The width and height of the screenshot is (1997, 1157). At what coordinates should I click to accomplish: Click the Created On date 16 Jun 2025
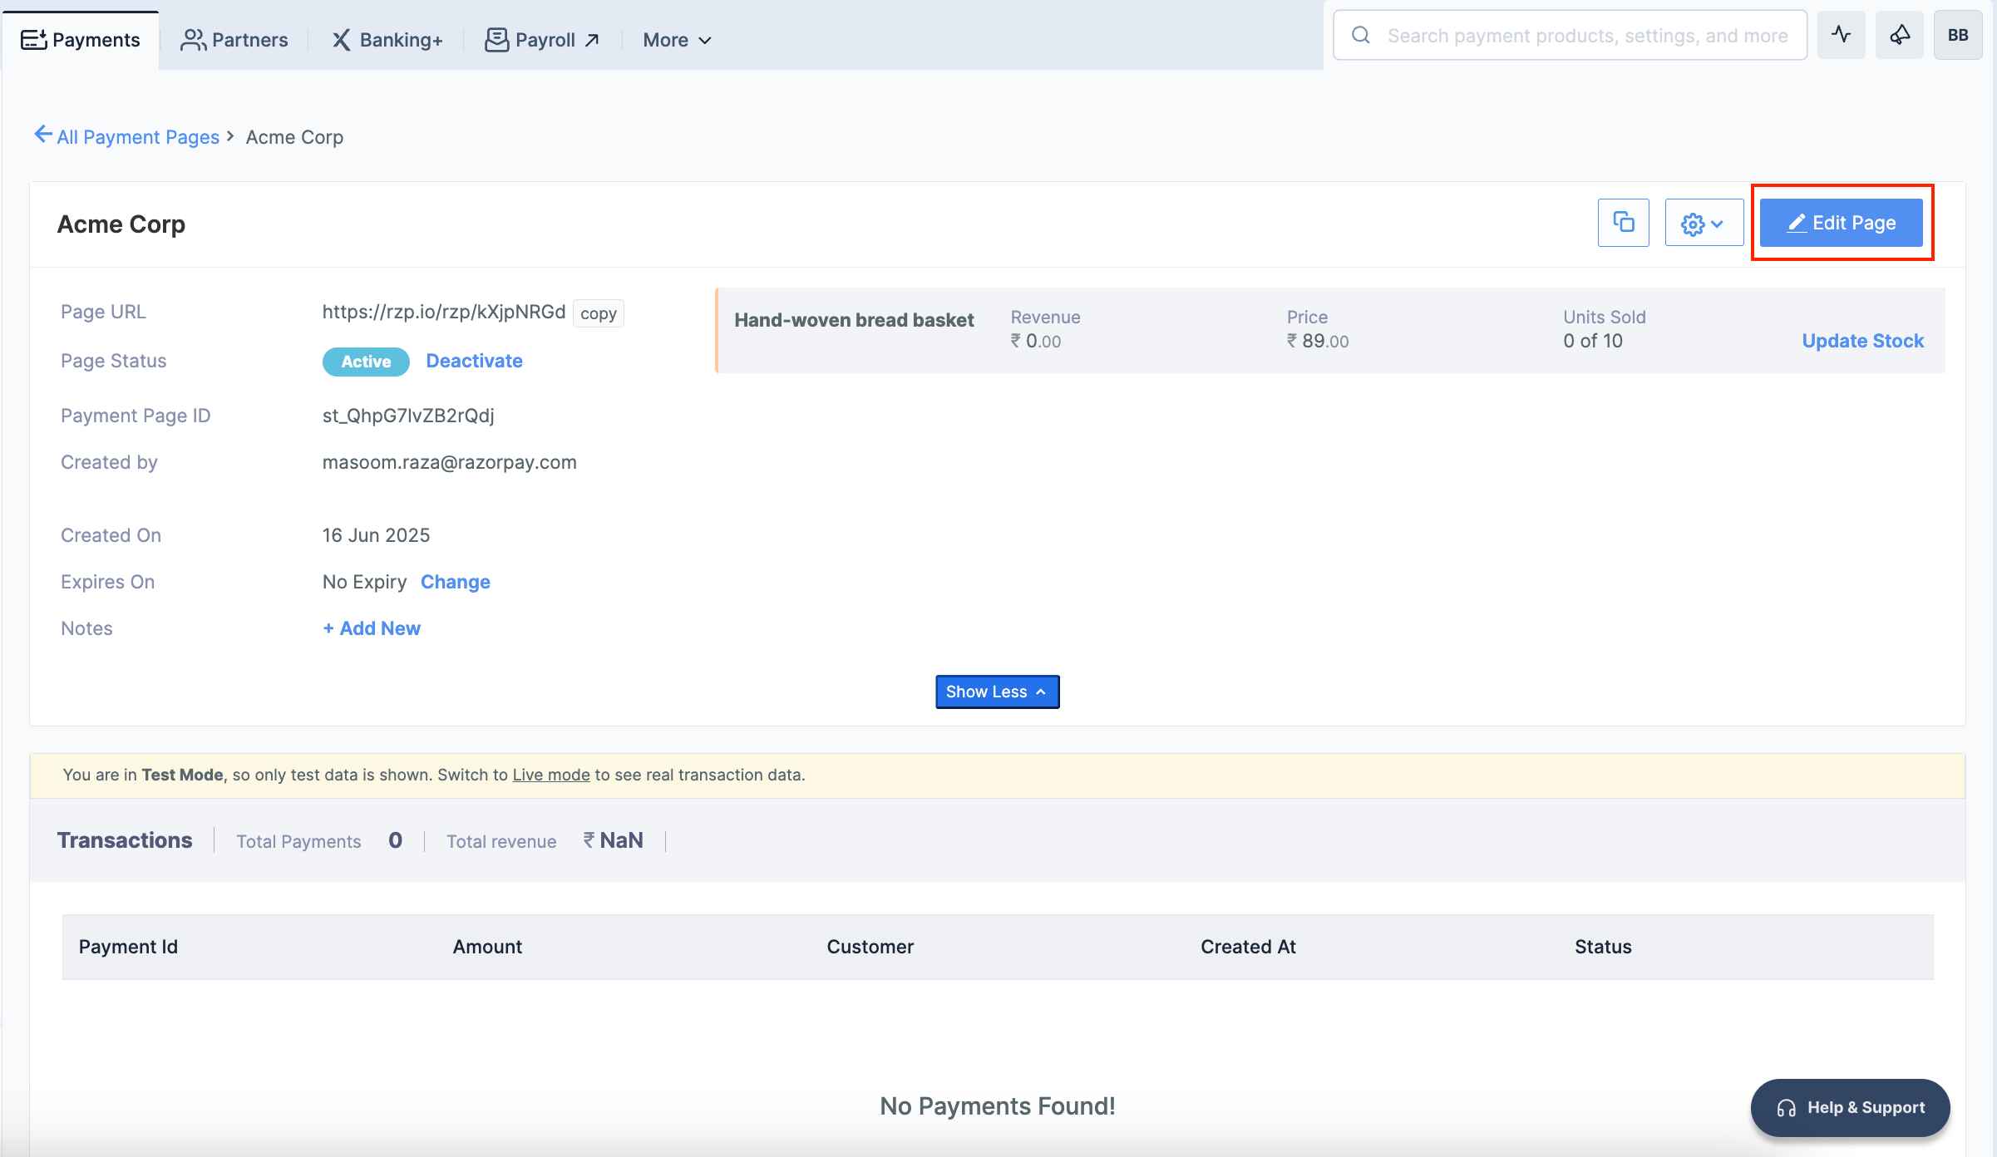point(376,535)
